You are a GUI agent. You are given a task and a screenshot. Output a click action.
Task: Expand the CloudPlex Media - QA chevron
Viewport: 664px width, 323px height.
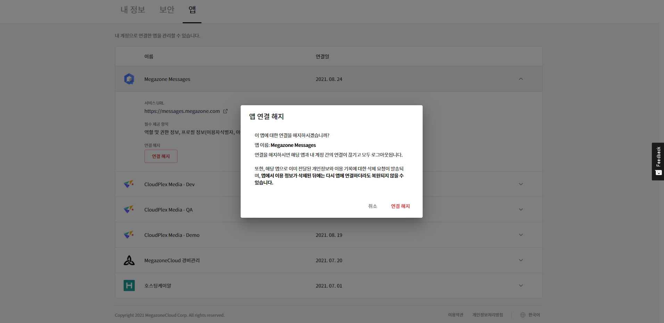tap(521, 209)
